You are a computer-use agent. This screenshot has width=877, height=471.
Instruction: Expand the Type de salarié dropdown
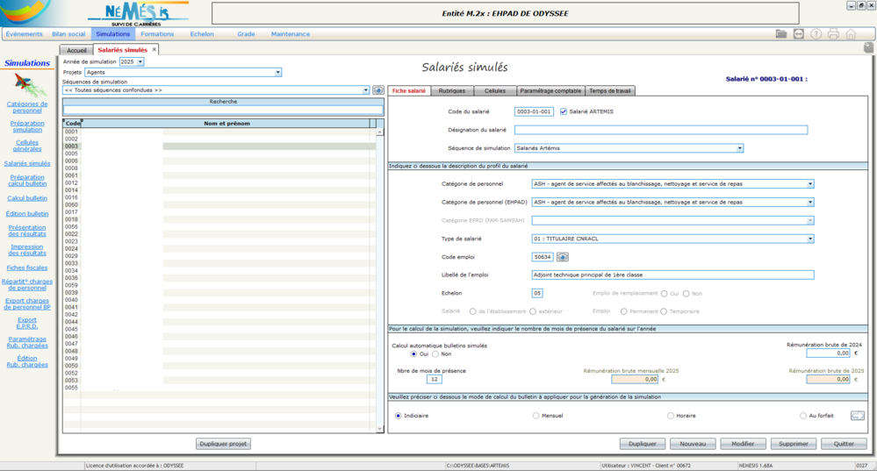coord(809,239)
